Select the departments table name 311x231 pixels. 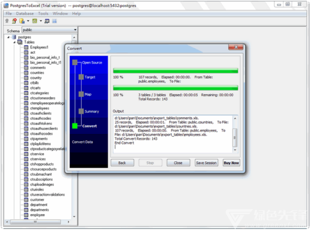pyautogui.click(x=39, y=210)
